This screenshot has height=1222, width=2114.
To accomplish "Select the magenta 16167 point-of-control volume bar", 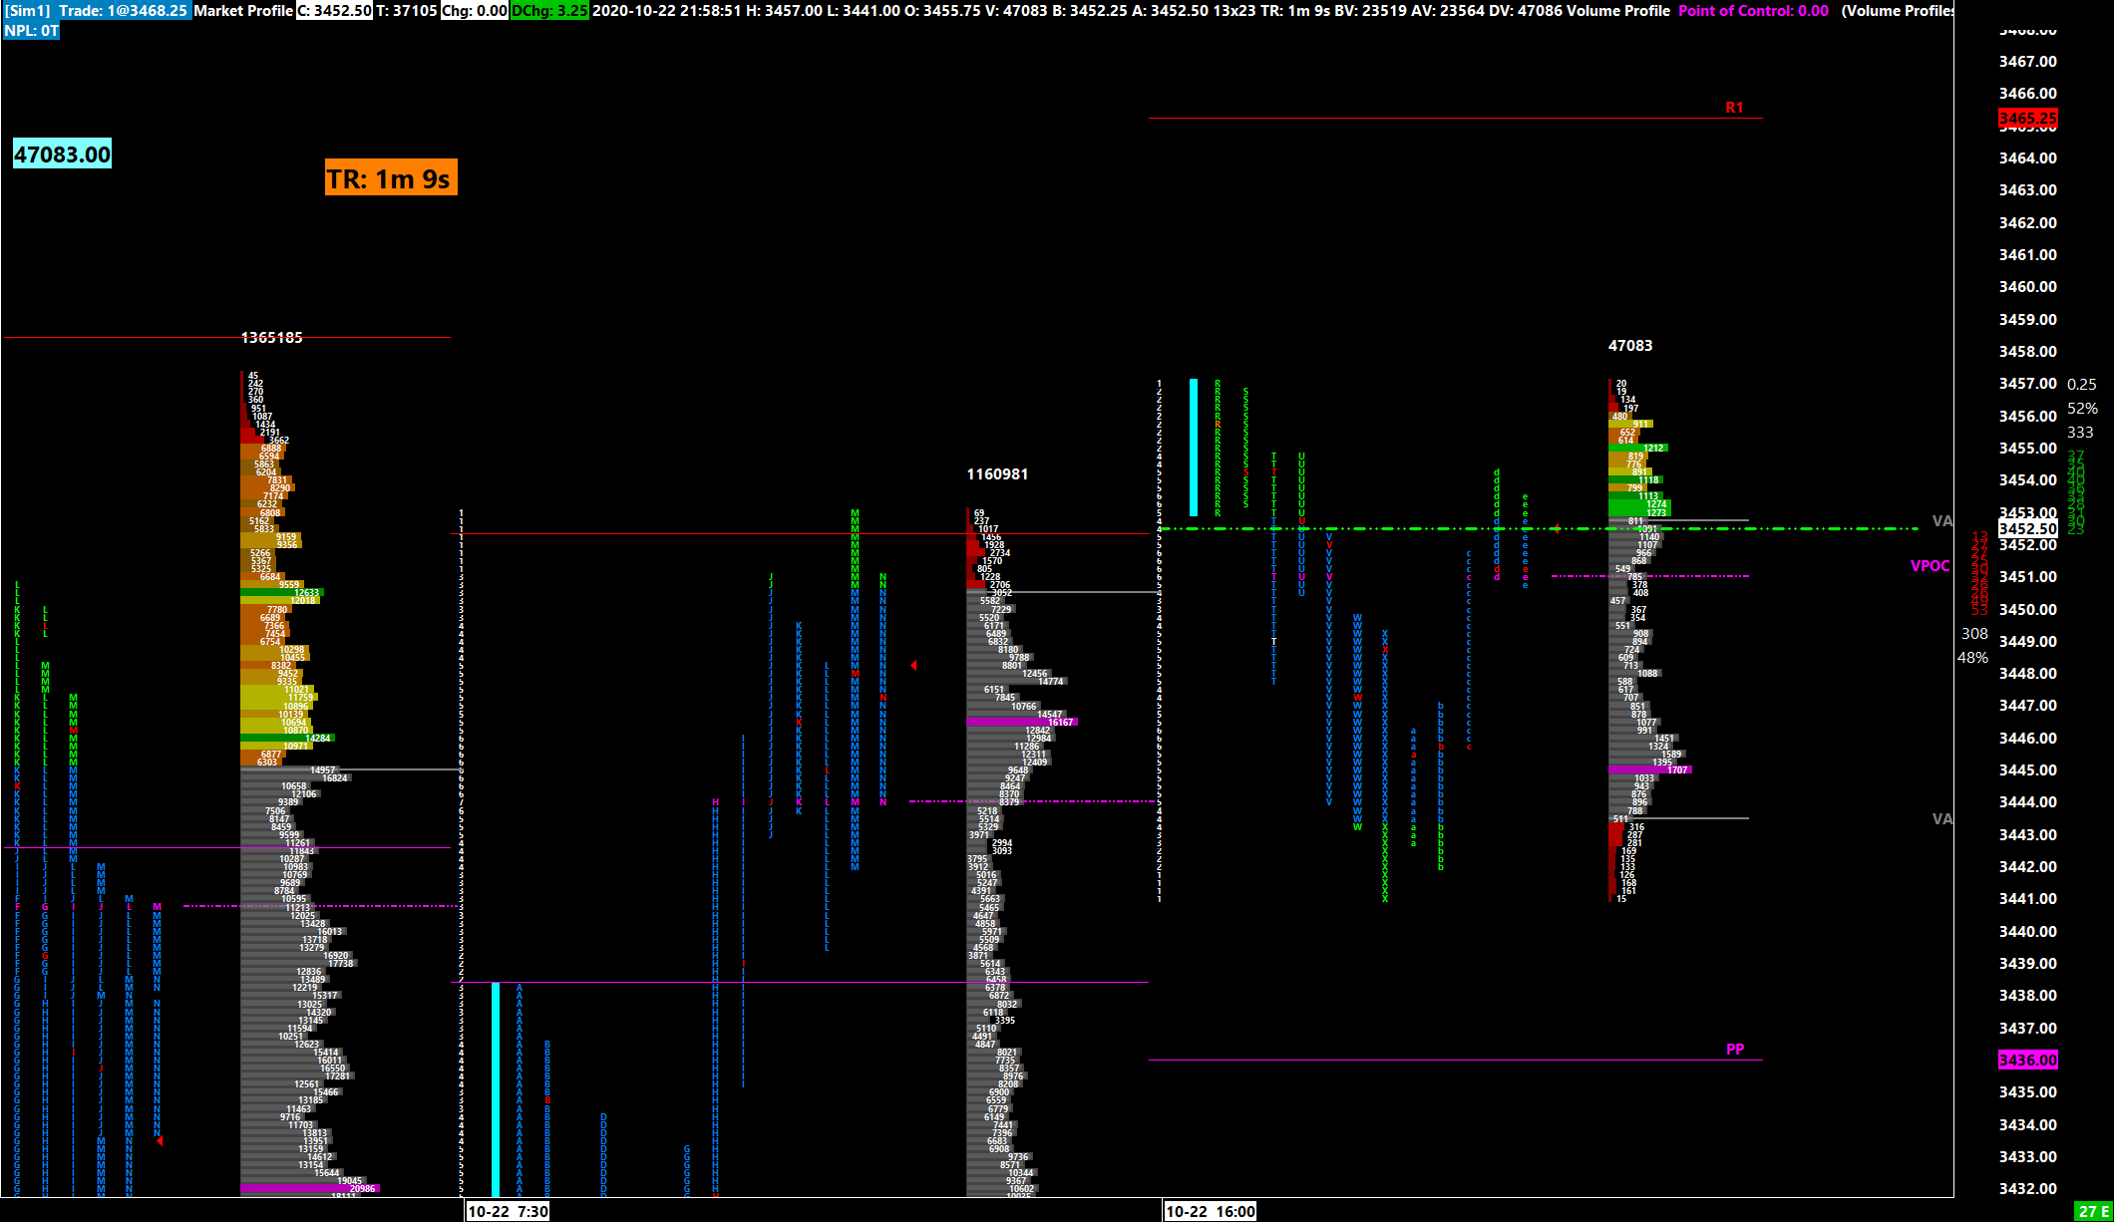I will click(x=1021, y=722).
